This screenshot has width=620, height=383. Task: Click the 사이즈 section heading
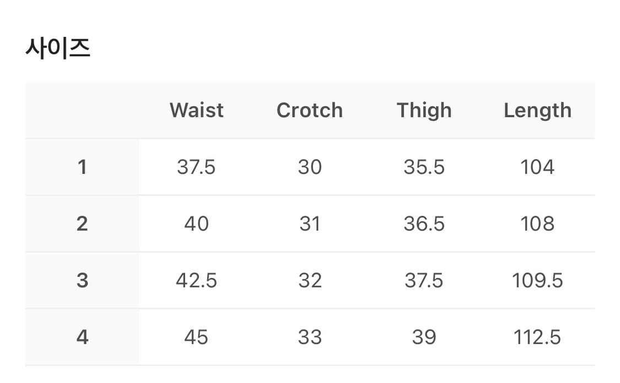58,48
